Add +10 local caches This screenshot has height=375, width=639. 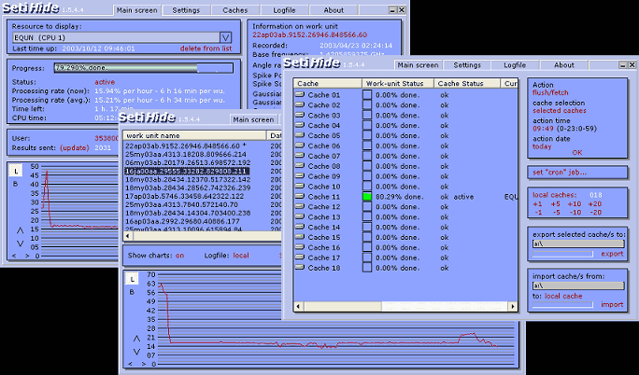575,204
